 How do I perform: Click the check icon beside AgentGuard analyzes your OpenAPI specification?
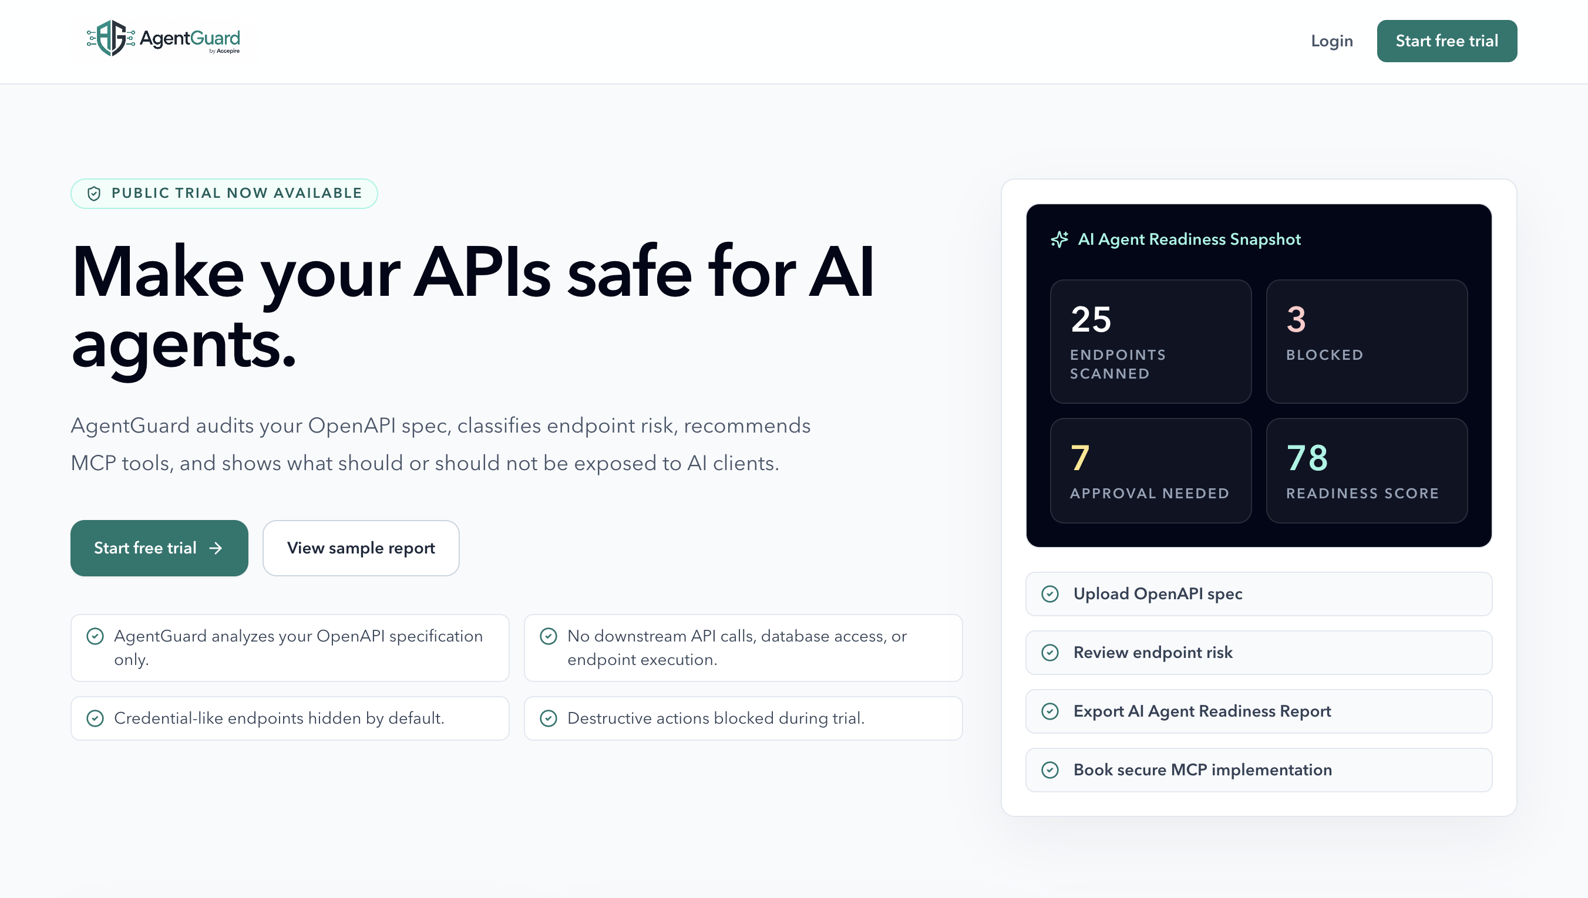[95, 636]
